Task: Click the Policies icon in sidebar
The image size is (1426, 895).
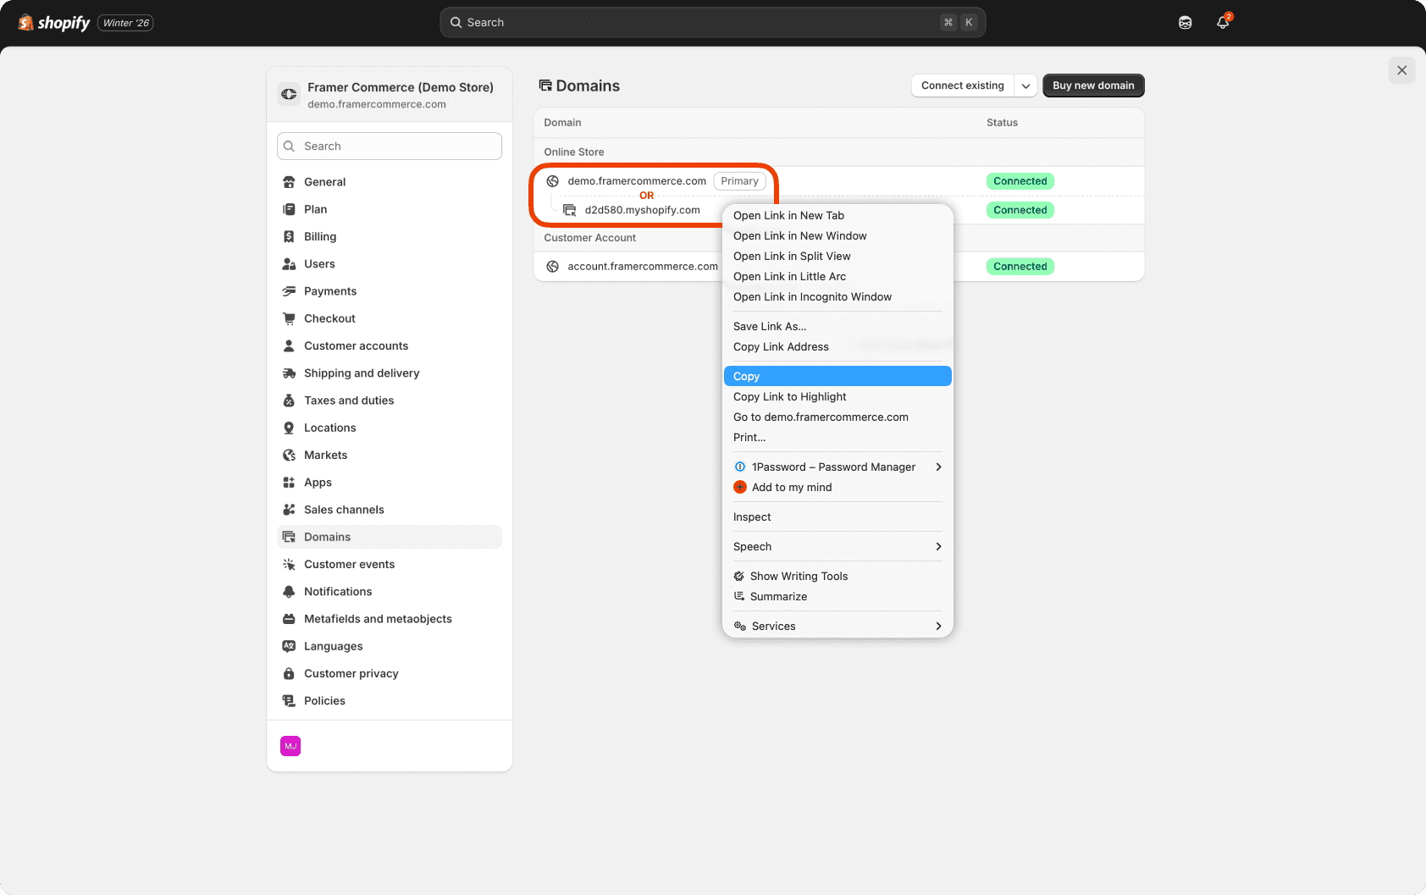Action: click(289, 701)
